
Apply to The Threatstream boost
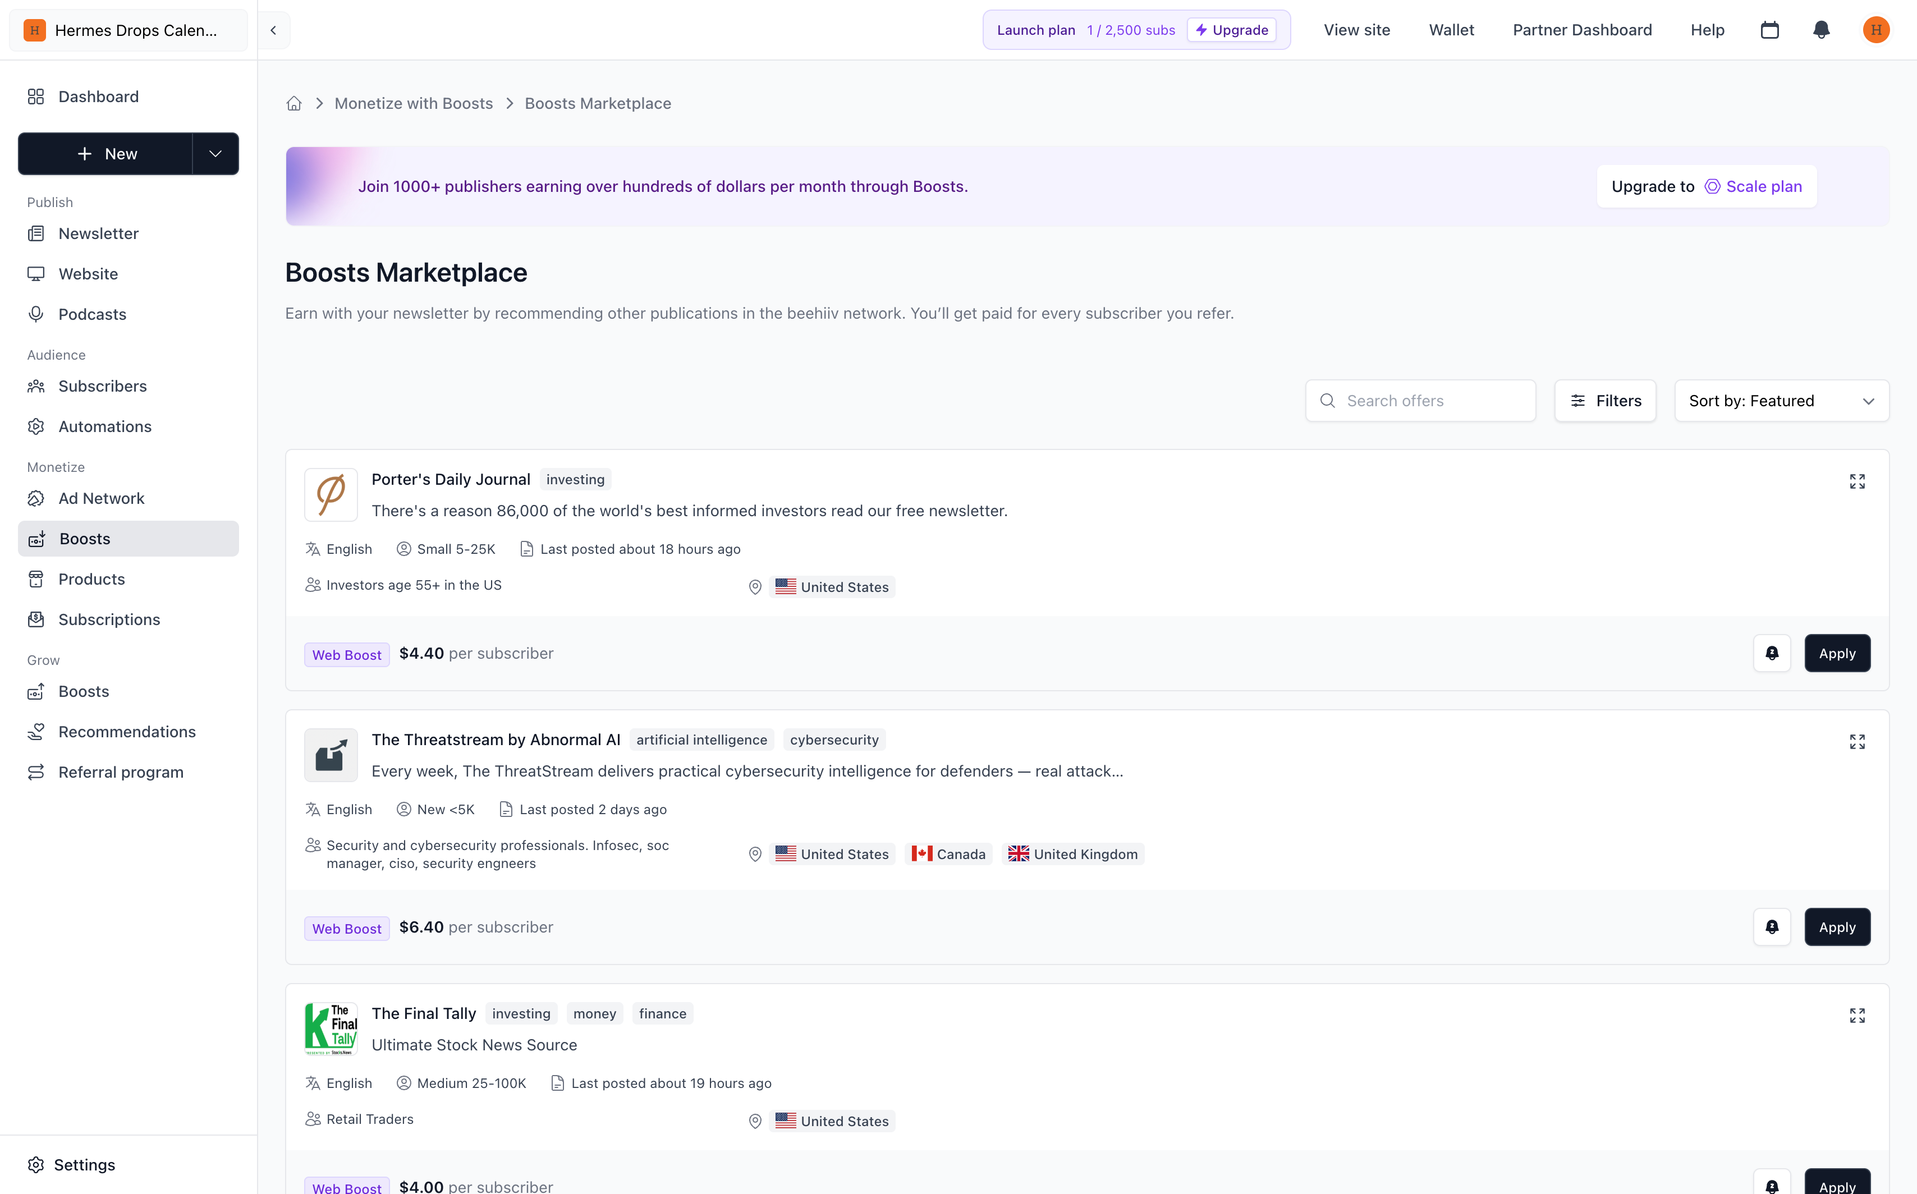point(1837,927)
